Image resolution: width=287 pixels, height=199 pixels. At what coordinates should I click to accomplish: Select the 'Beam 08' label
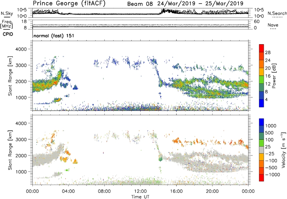[x=140, y=4]
